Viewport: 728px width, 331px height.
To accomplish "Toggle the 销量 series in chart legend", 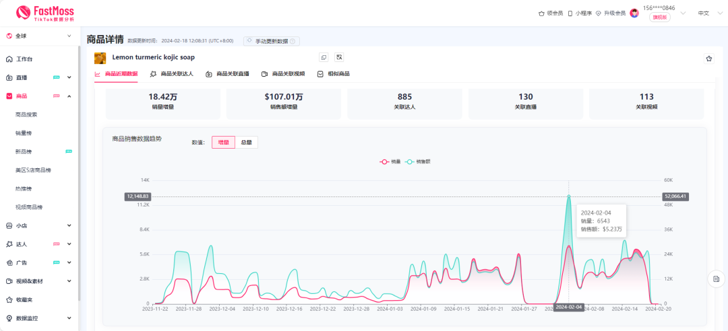I will point(390,161).
